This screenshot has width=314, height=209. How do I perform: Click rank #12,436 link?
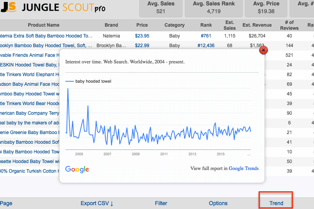coord(206,46)
